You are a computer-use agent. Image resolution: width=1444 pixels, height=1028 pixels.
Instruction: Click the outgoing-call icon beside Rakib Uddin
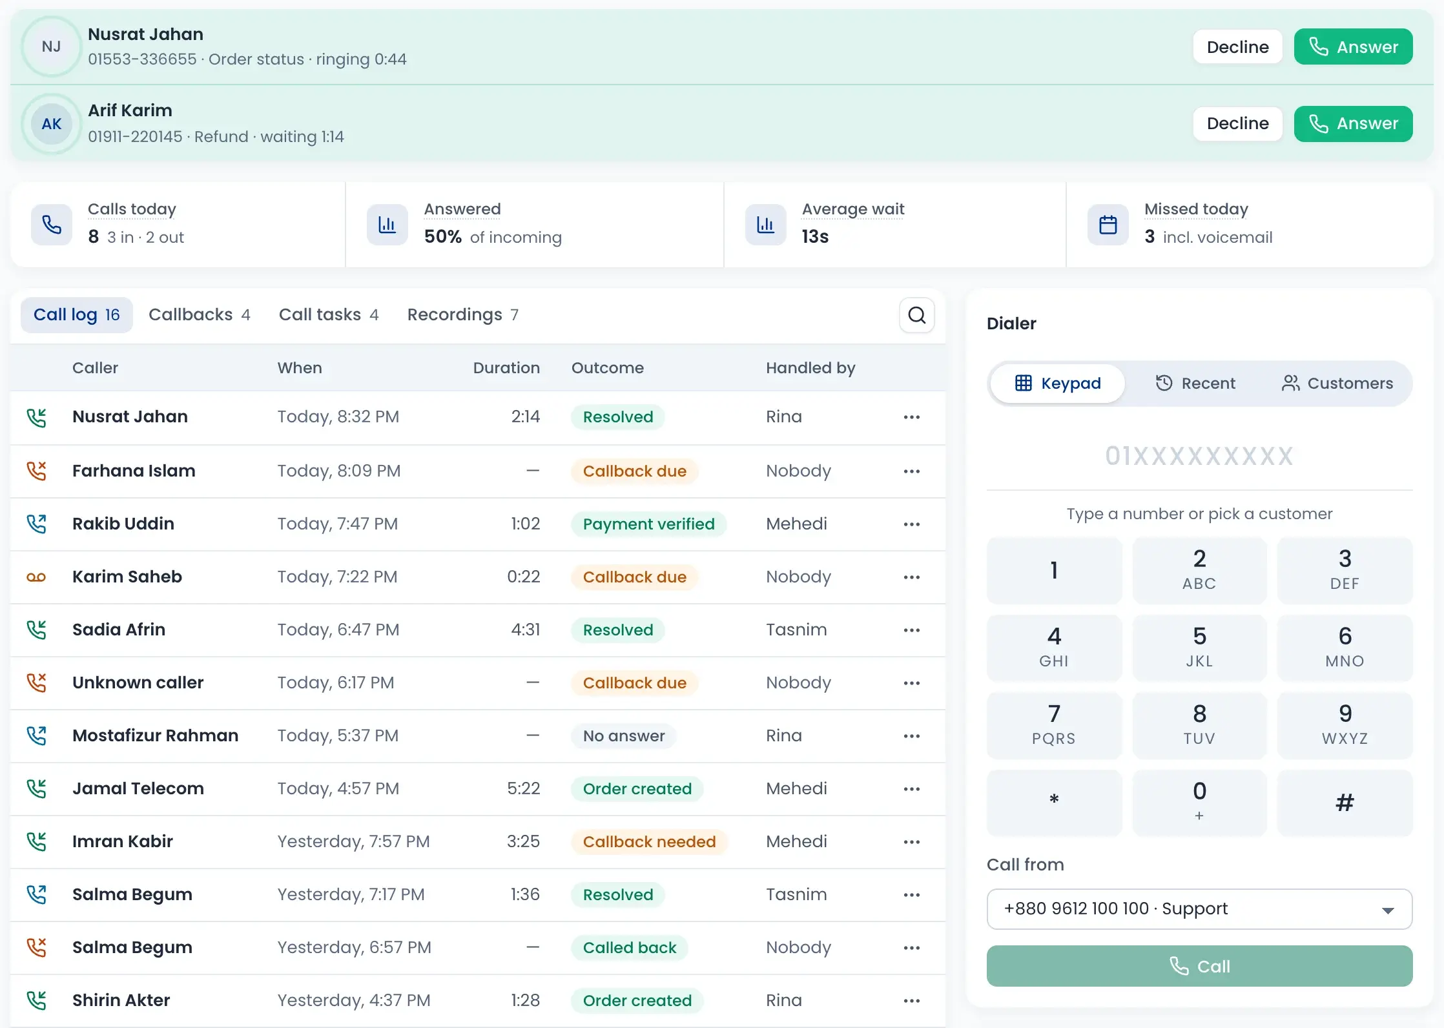click(36, 524)
